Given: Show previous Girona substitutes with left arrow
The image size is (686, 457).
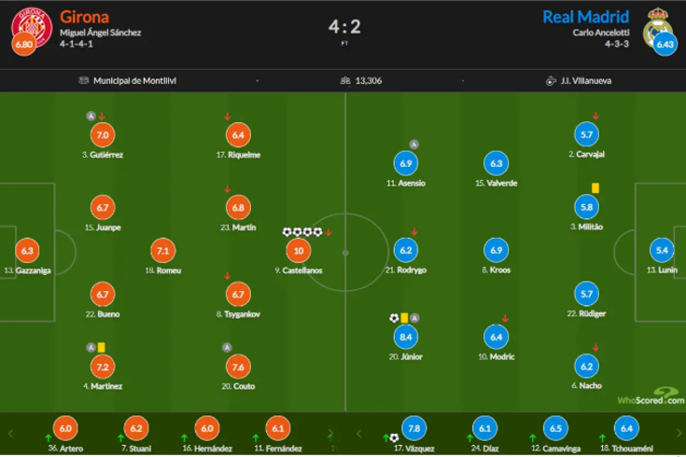Looking at the screenshot, I should 10,434.
